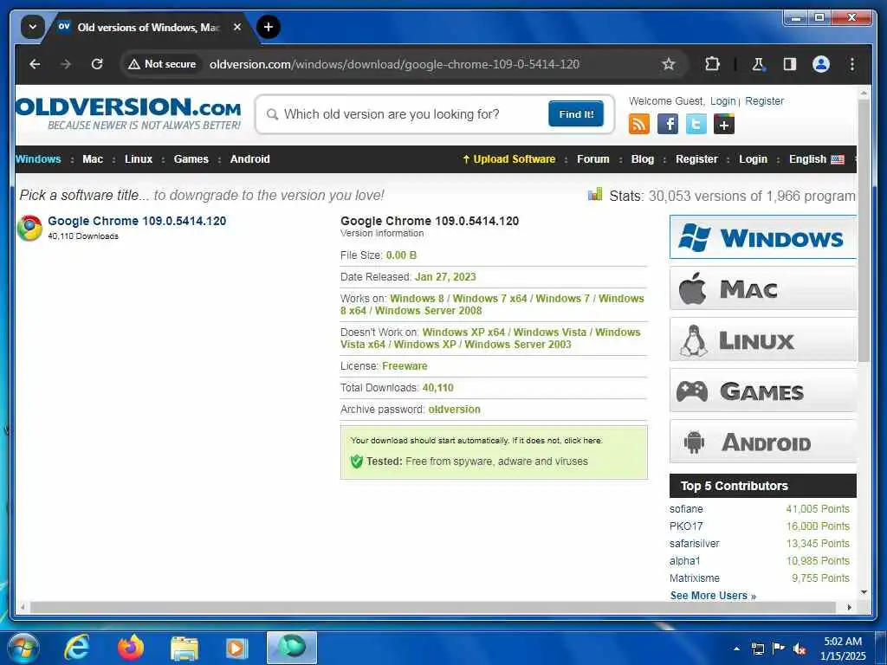The width and height of the screenshot is (887, 665).
Task: Click the horizontal scrollbar right arrow
Action: point(849,607)
